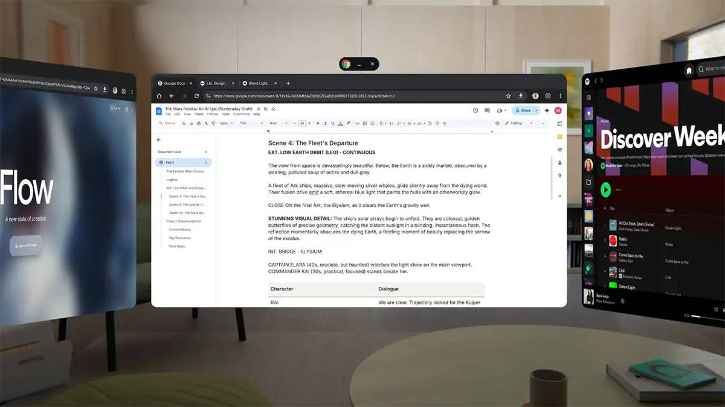Open the Gemini sparkle icon in Docs
This screenshot has width=725, height=407.
pos(547,111)
